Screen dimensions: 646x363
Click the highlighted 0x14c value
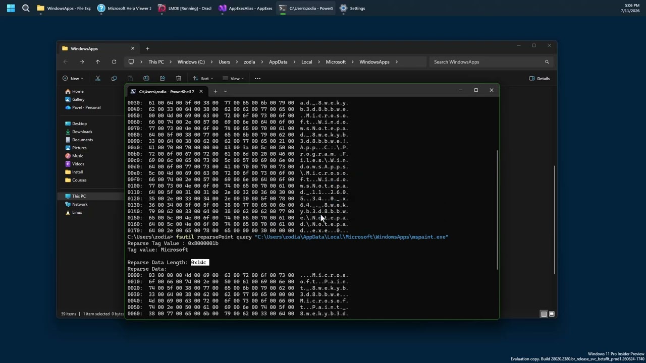click(199, 262)
